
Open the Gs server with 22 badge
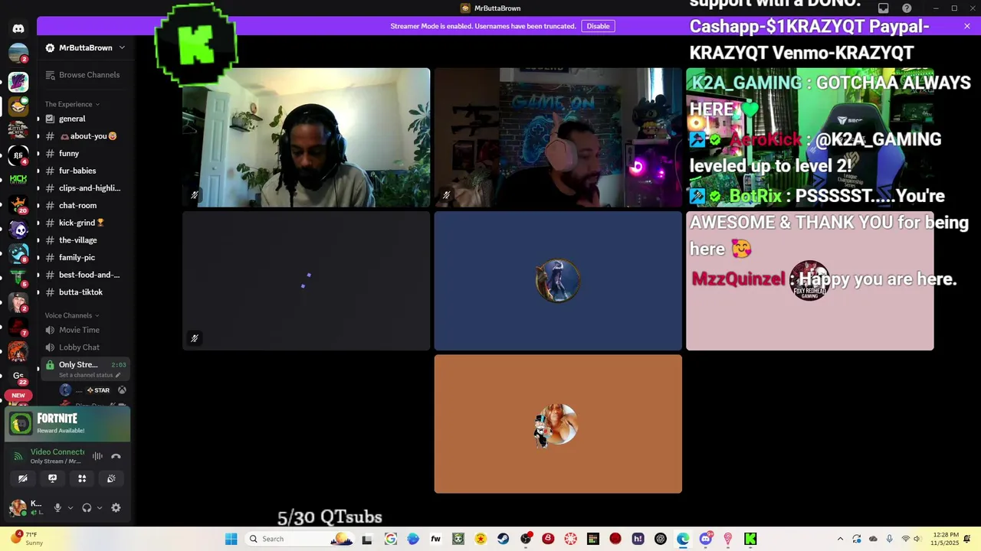tap(18, 376)
